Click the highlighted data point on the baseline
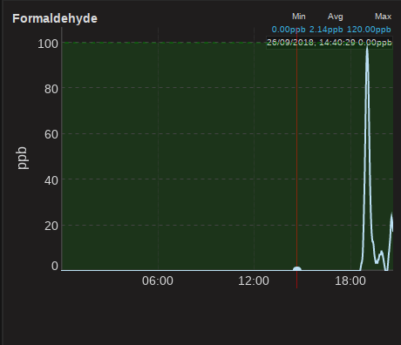 pos(297,268)
